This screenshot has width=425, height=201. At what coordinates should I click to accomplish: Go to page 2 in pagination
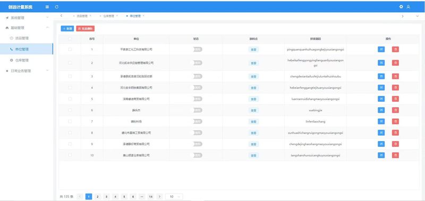coord(98,197)
